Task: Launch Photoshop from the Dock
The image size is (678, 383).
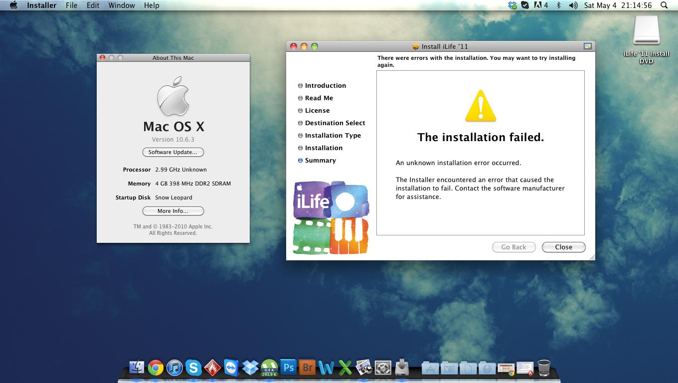Action: (x=288, y=368)
